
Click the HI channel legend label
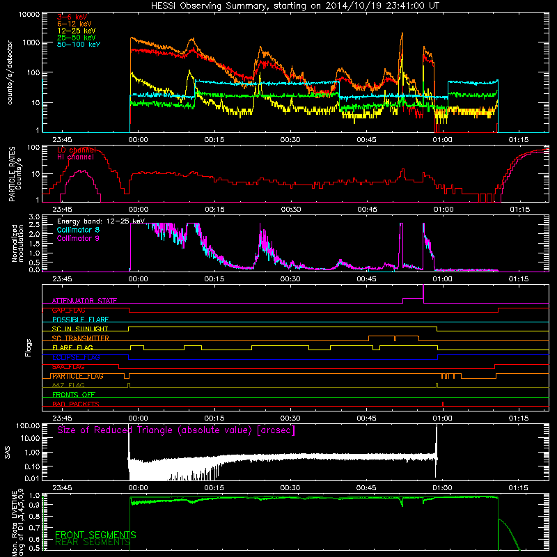75,157
